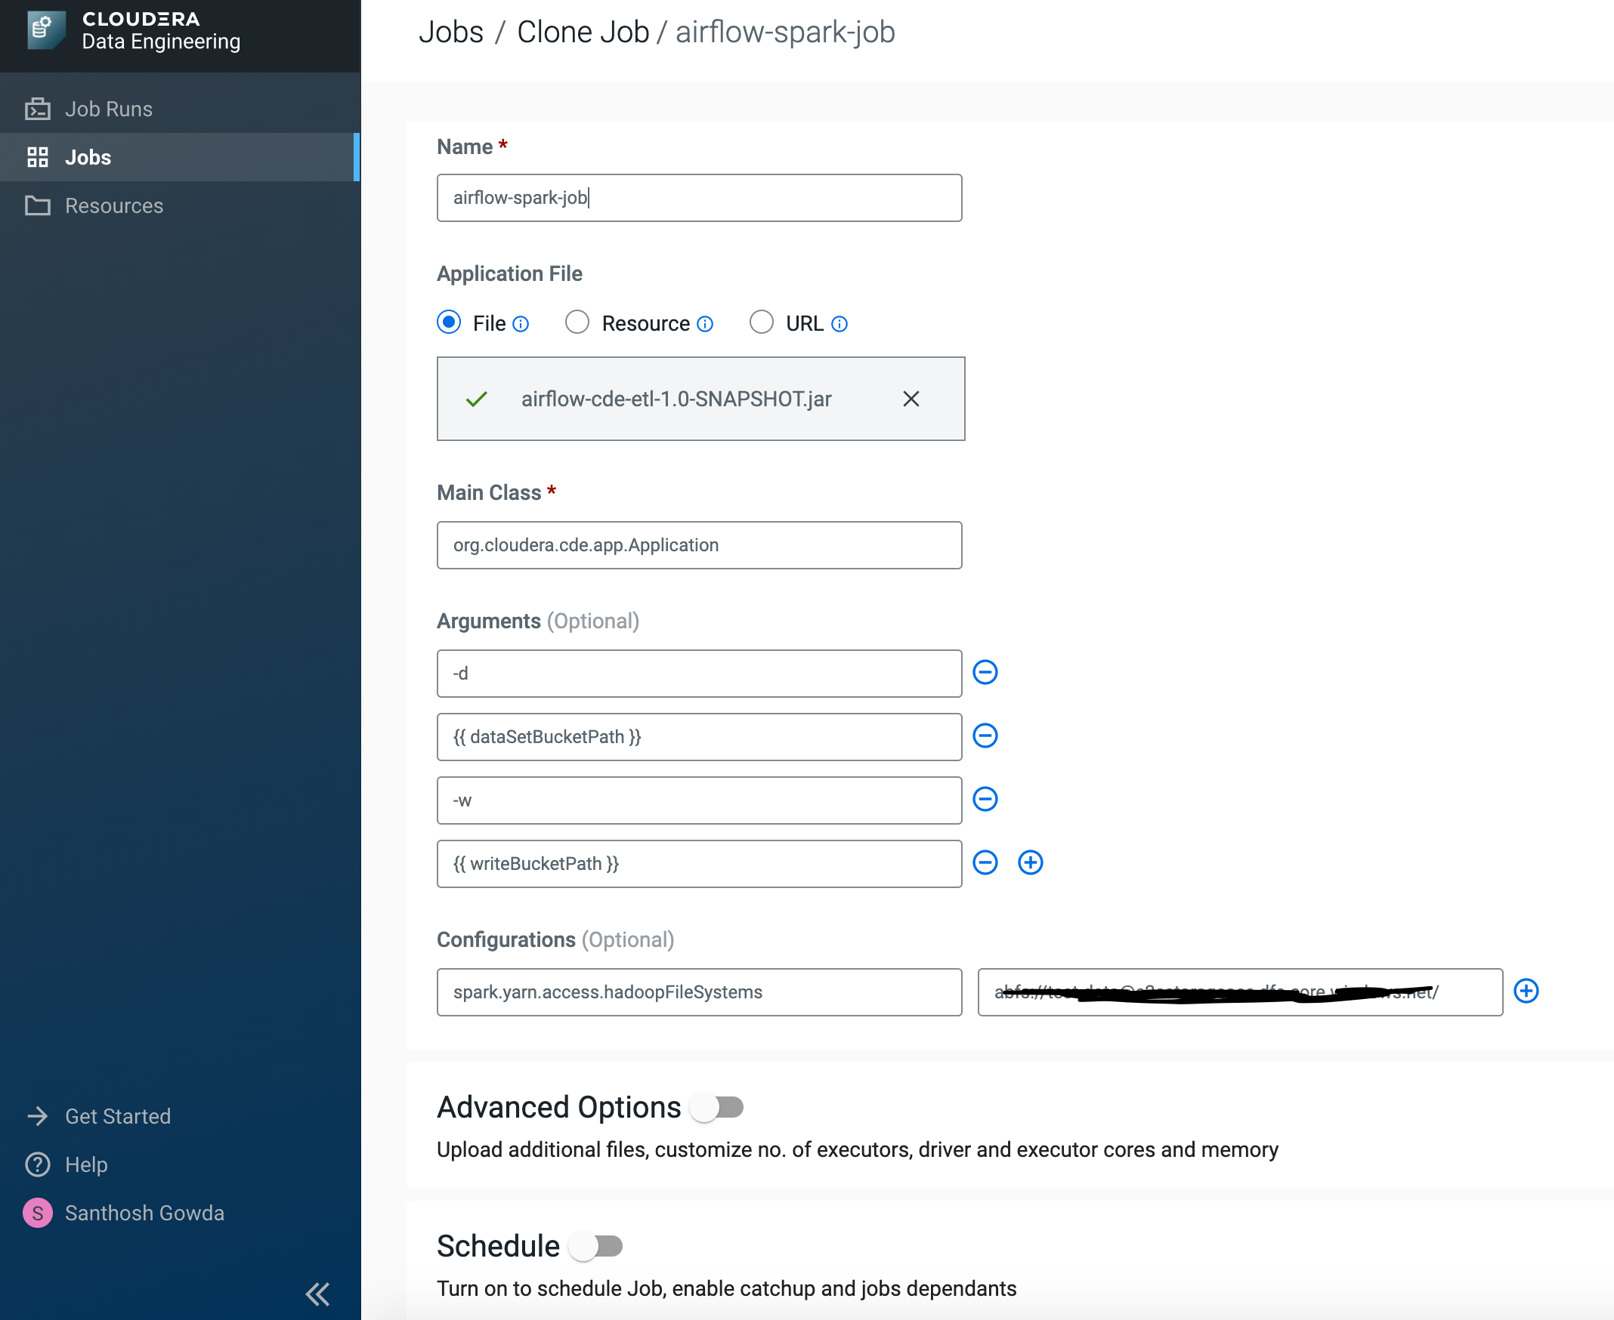Open Resources in sidebar
Screen dimensions: 1614x1320
tap(113, 205)
